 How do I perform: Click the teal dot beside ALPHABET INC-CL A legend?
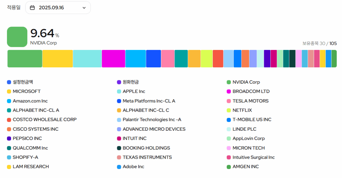tap(9, 110)
